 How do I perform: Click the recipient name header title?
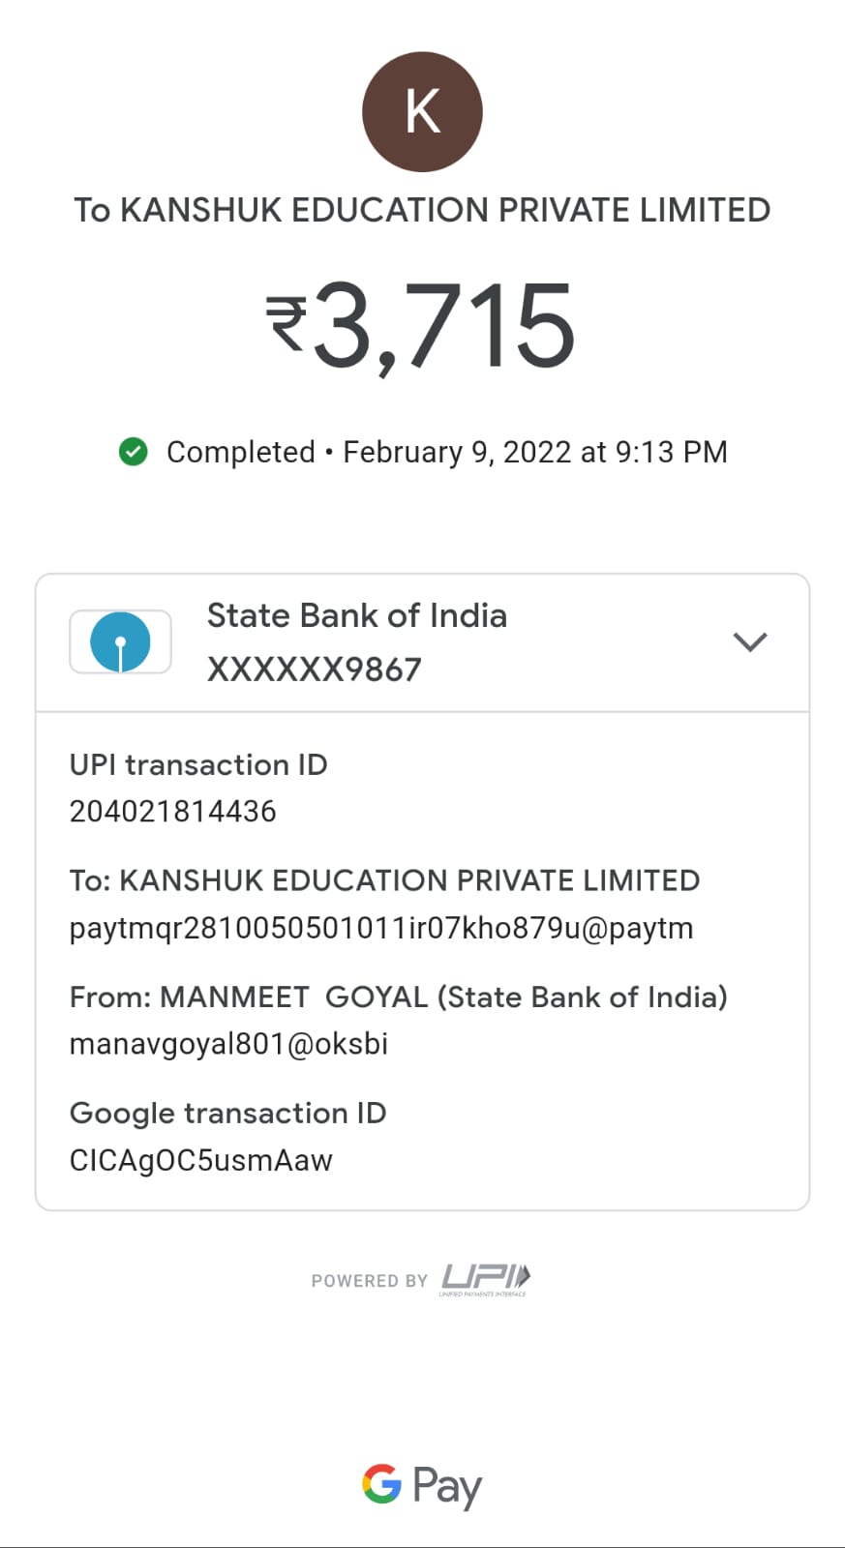tap(422, 210)
